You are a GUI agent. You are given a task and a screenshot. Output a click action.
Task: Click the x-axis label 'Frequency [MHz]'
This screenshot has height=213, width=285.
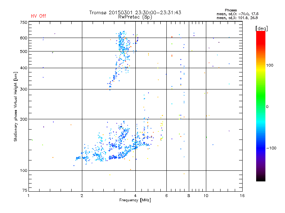click(135, 200)
